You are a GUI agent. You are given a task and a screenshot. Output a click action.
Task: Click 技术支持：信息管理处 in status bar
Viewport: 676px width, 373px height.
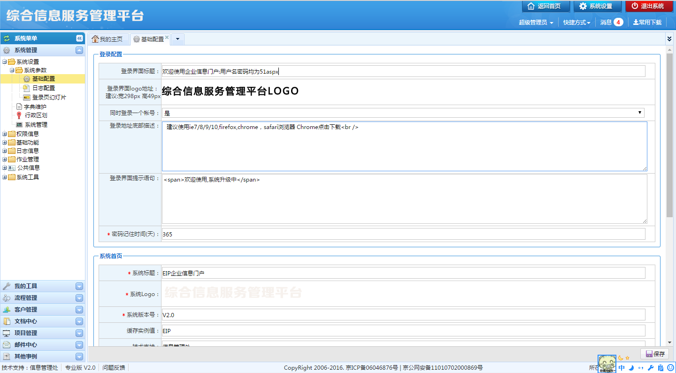30,368
